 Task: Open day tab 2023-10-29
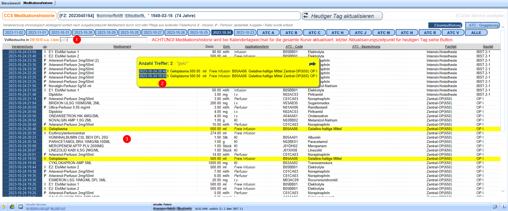(107, 32)
